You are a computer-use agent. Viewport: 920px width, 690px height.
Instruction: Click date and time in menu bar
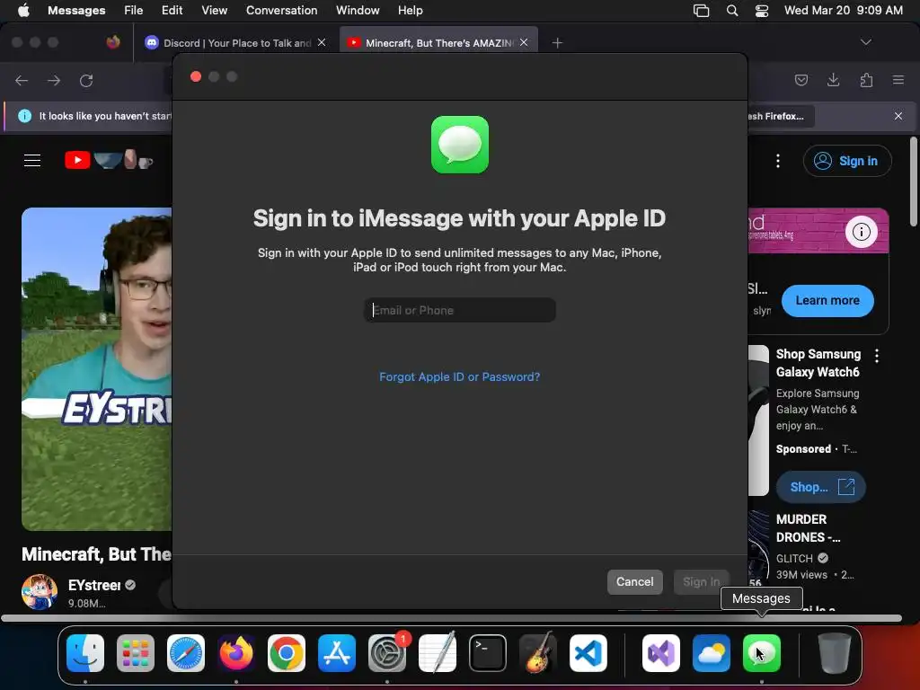tap(843, 11)
